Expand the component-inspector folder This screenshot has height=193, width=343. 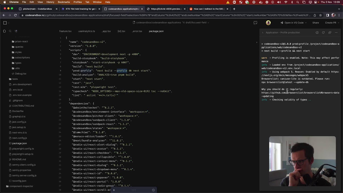point(21,186)
